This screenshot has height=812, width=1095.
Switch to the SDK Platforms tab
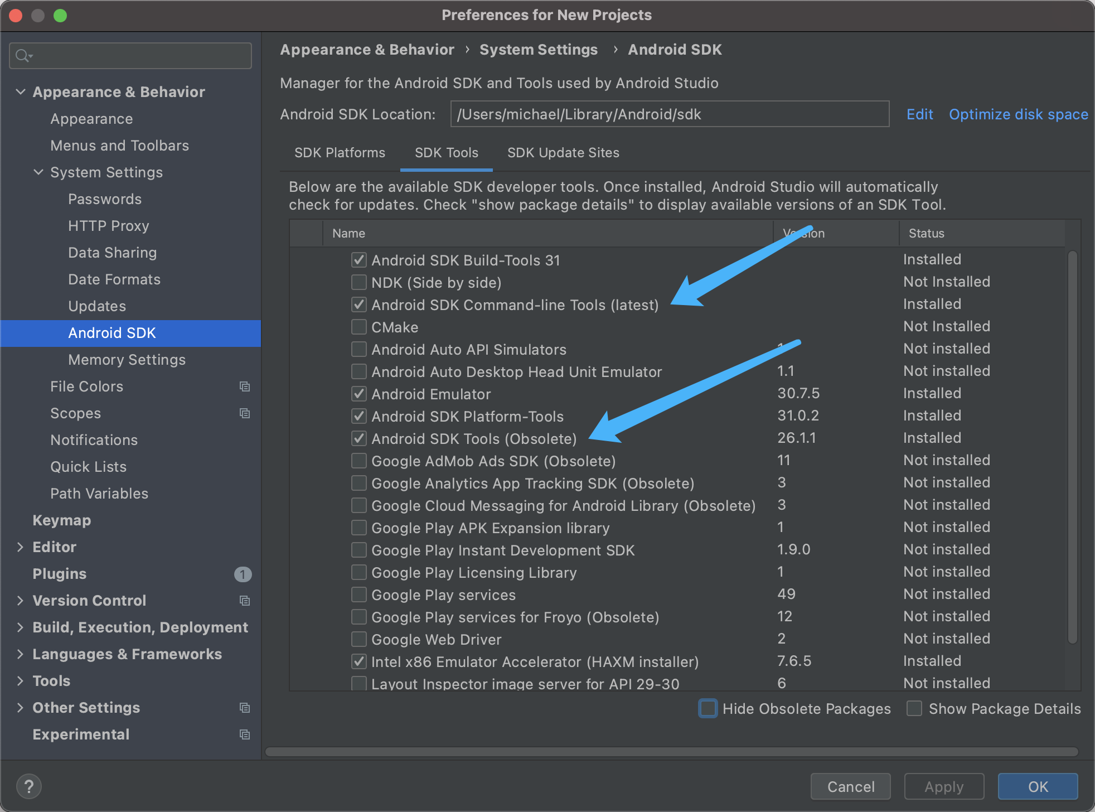(340, 153)
